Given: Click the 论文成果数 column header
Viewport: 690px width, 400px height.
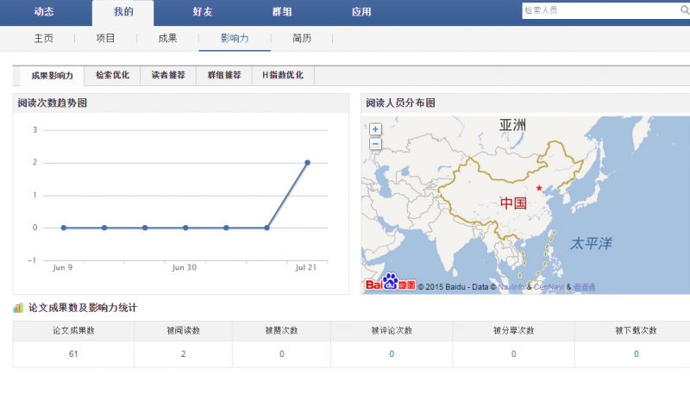Looking at the screenshot, I should [73, 330].
